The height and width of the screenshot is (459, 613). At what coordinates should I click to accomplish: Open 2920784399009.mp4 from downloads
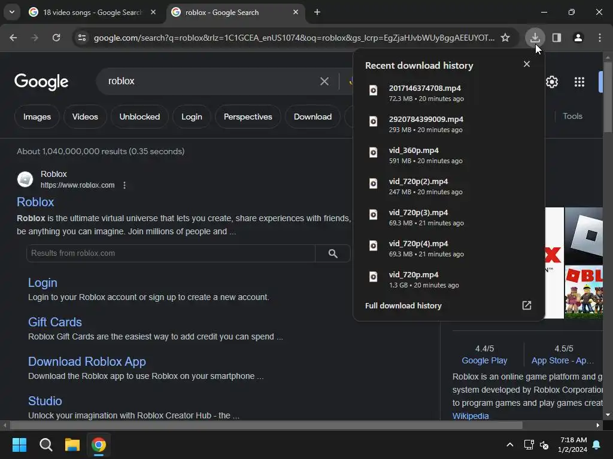(449, 124)
